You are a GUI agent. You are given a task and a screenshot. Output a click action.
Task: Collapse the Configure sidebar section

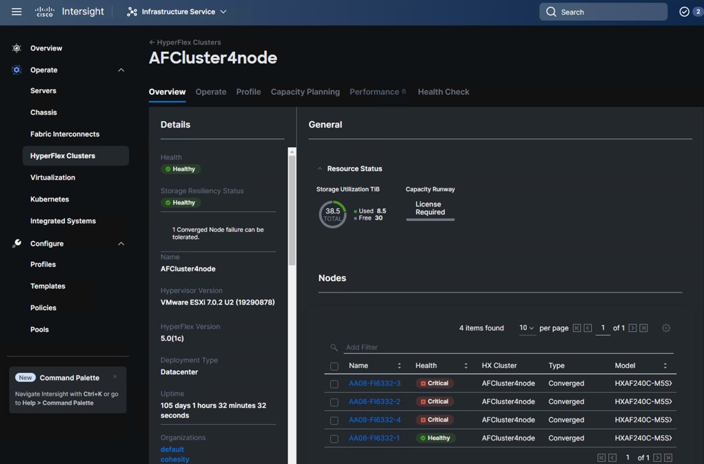121,243
